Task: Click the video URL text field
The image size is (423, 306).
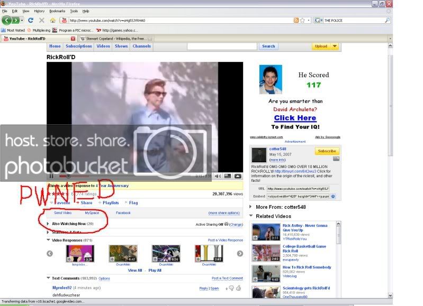Action: click(298, 189)
